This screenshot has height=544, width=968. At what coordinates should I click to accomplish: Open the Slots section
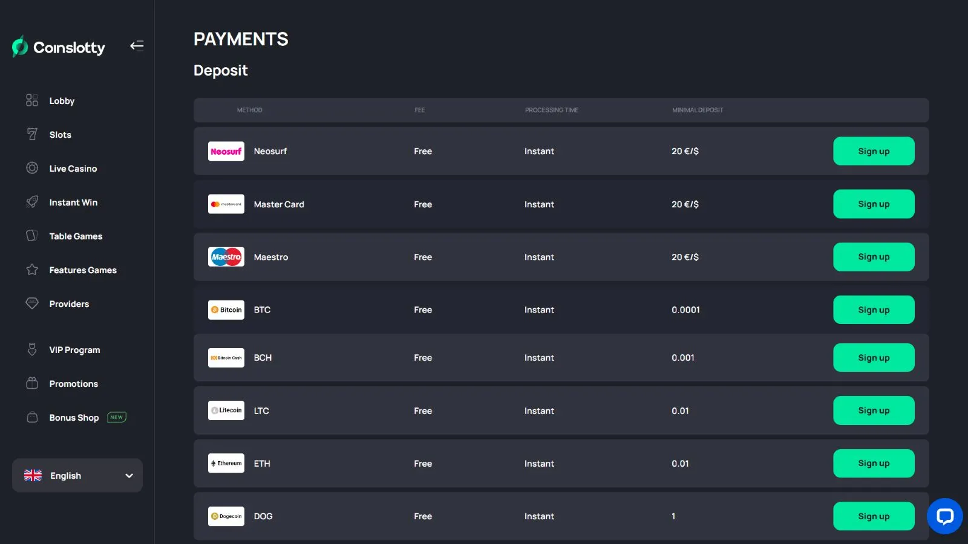click(x=60, y=135)
